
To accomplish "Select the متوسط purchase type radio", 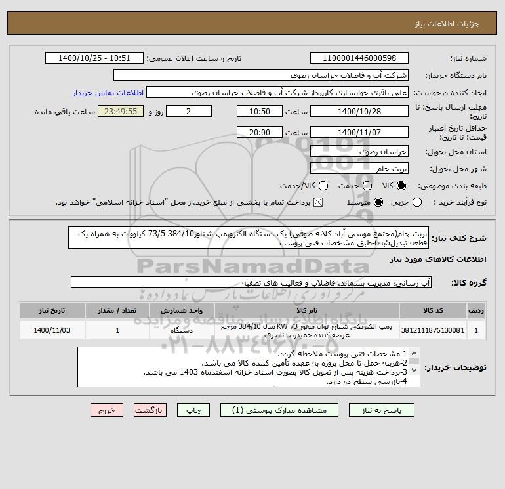I will click(378, 202).
